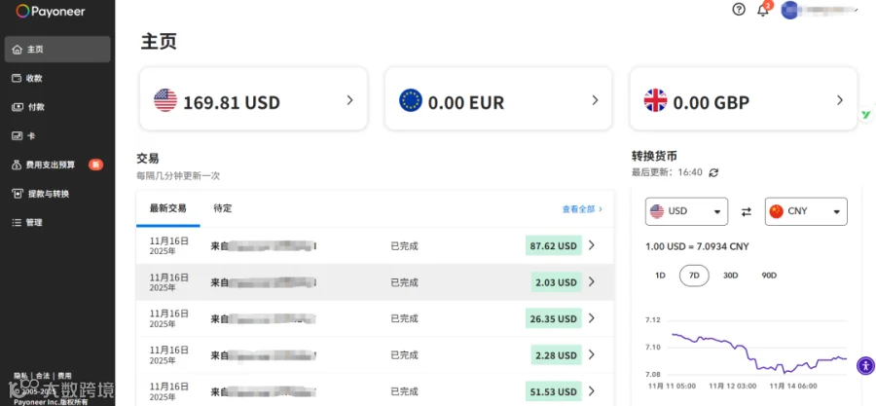Expand EUR balance card chevron
This screenshot has height=406, width=876.
click(x=595, y=100)
